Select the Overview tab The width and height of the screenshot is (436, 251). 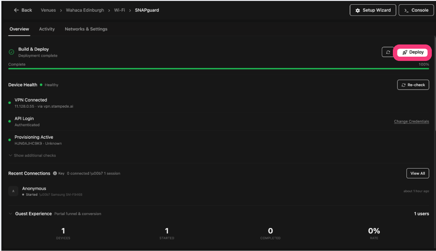pos(19,29)
